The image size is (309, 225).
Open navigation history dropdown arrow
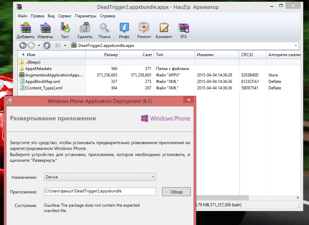[39, 46]
